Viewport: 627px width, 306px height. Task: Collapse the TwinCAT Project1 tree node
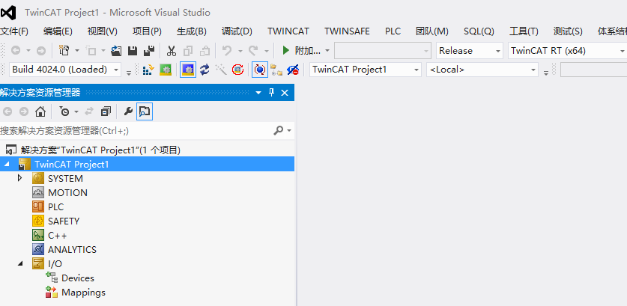tap(6, 164)
